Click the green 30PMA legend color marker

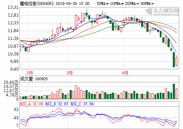tap(153, 4)
